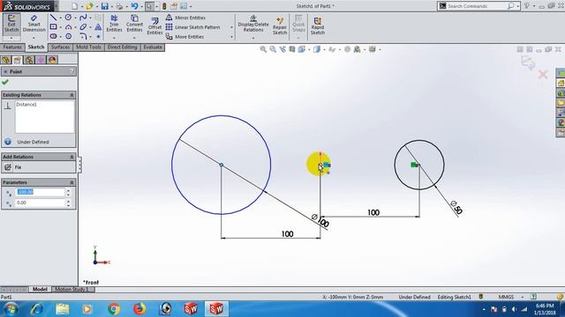
Task: Click the New document icon
Action: tap(74, 6)
